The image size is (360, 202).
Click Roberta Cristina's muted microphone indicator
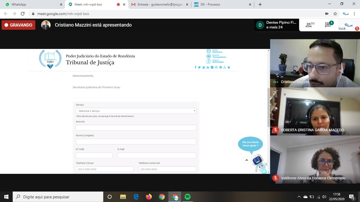point(276,130)
